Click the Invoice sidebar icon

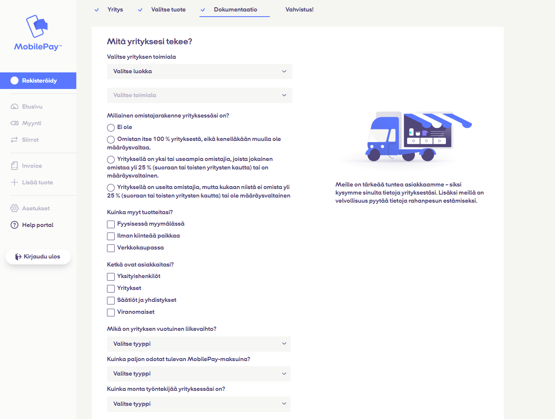pos(14,166)
